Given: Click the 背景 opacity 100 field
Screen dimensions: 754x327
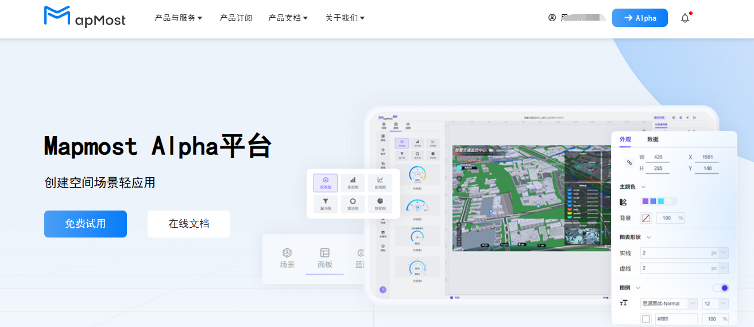Looking at the screenshot, I should (670, 218).
